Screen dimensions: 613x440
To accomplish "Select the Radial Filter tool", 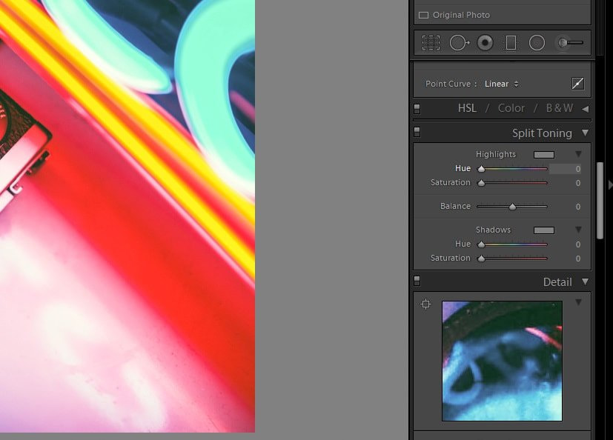I will point(536,42).
